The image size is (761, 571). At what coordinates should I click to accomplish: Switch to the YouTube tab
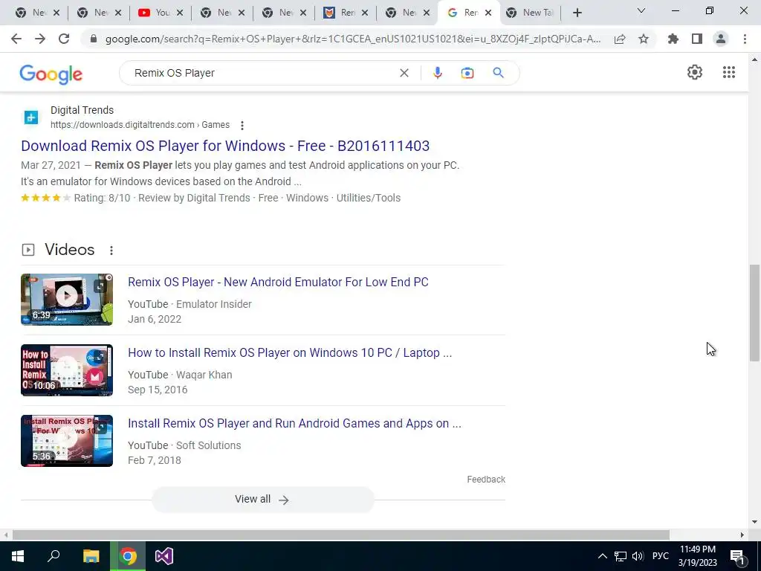click(x=155, y=13)
